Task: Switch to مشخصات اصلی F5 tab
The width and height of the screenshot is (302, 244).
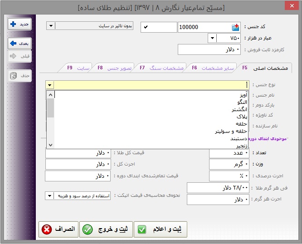Action: (x=266, y=68)
